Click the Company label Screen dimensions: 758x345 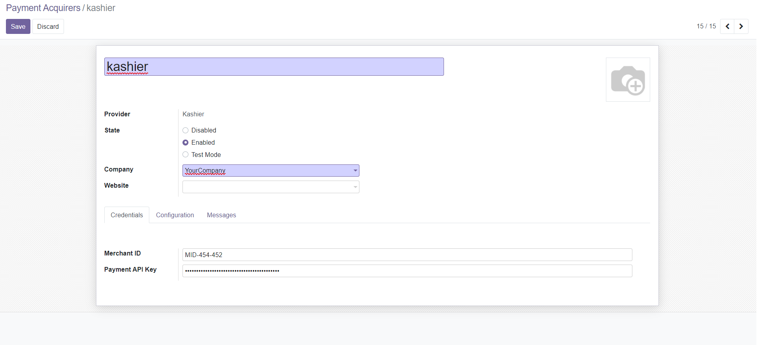pos(119,169)
